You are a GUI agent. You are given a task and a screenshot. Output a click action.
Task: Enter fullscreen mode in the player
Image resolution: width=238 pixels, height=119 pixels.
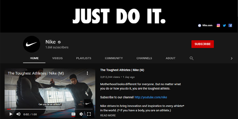click(89, 114)
